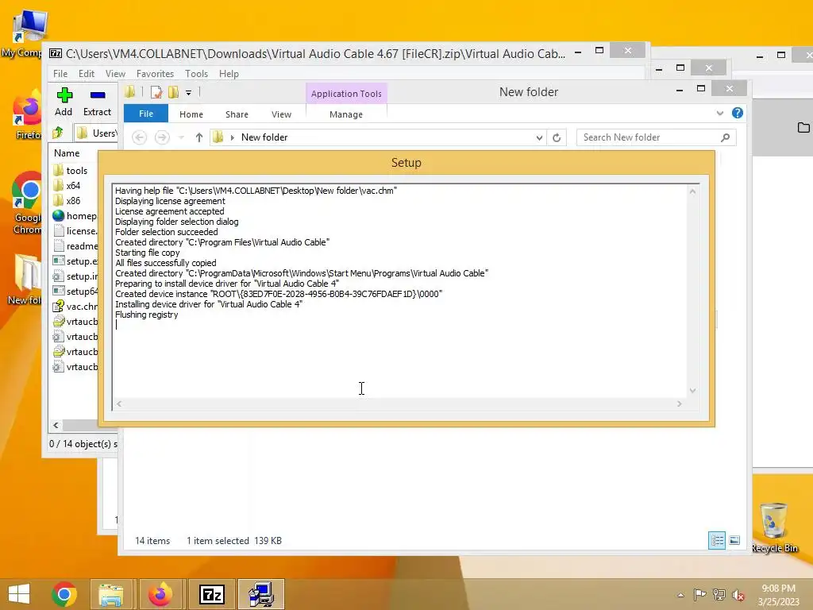Switch to 7-Zip in the taskbar

211,594
